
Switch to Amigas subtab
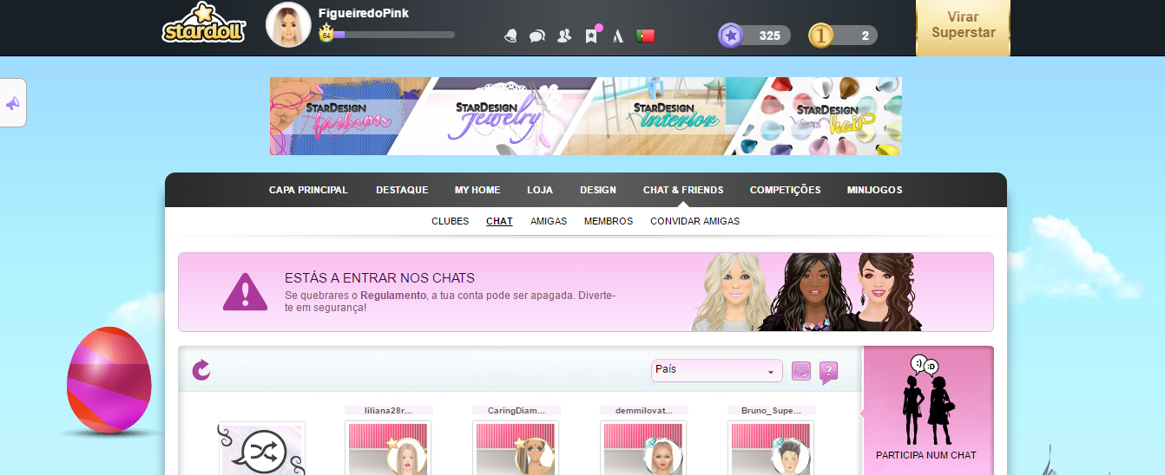[x=549, y=221]
